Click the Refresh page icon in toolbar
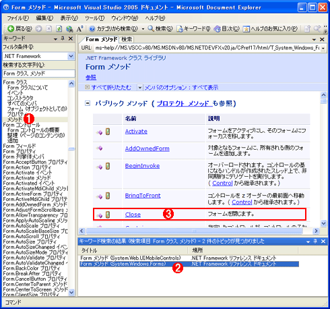 tap(59, 28)
